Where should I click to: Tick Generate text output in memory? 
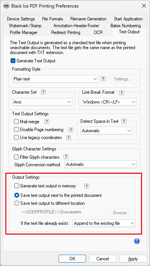point(17,186)
